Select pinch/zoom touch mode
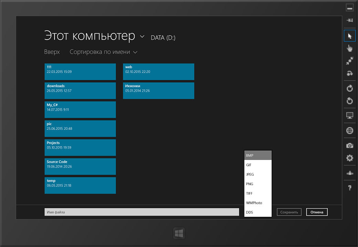This screenshot has width=358, height=247. (349, 61)
